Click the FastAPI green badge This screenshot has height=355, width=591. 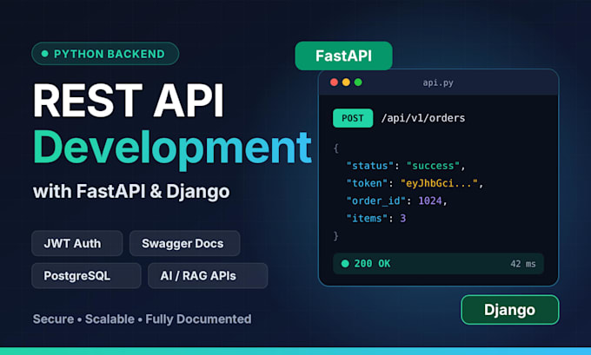[343, 56]
